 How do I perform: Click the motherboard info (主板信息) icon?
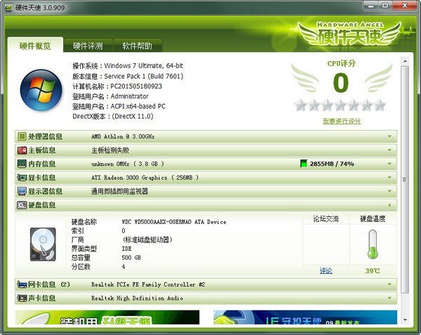click(x=22, y=150)
